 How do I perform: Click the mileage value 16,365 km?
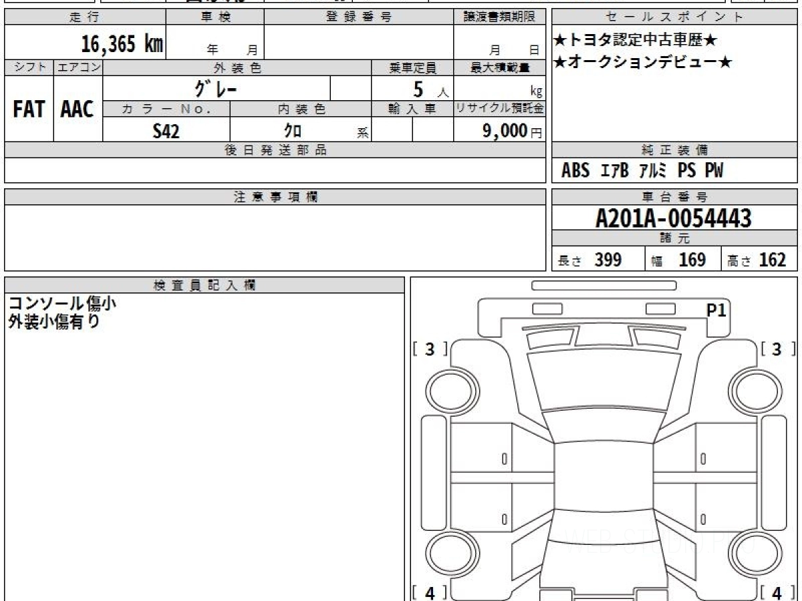(122, 44)
